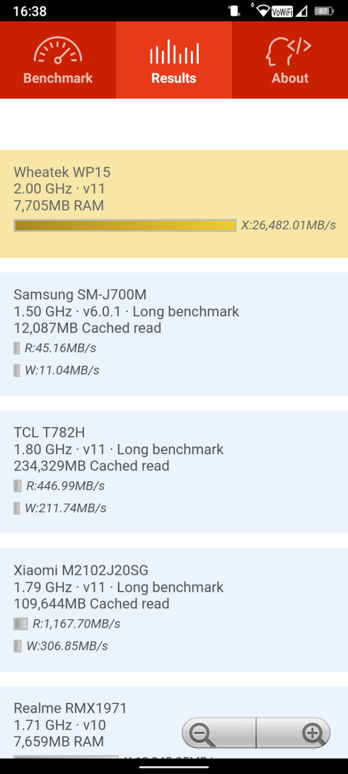The height and width of the screenshot is (774, 348).
Task: Tap the clock showing 16:38
Action: [30, 11]
